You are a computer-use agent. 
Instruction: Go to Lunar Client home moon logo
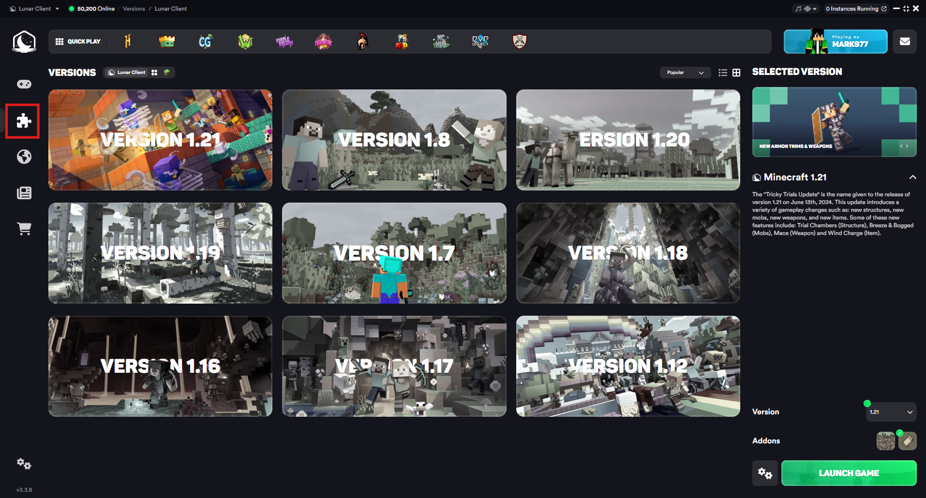(24, 42)
